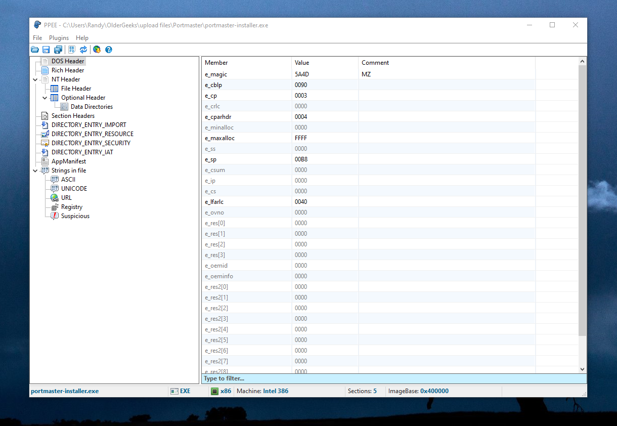Click the DIRECTORY_ENTRY_RESOURCE tree icon
617x426 pixels.
click(45, 134)
